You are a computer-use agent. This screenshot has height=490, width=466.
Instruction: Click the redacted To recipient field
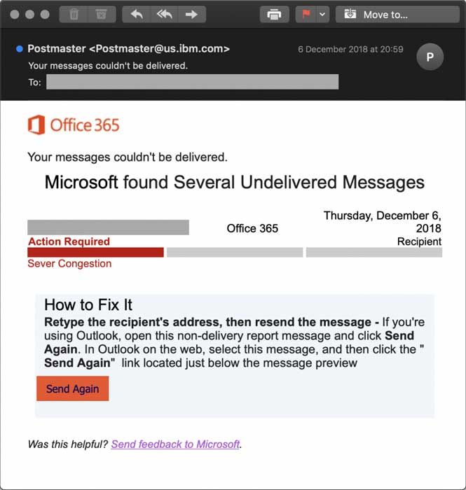(x=192, y=82)
